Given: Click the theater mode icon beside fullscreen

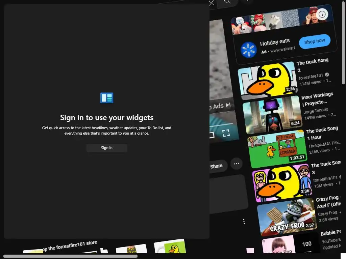Looking at the screenshot, I should [212, 135].
